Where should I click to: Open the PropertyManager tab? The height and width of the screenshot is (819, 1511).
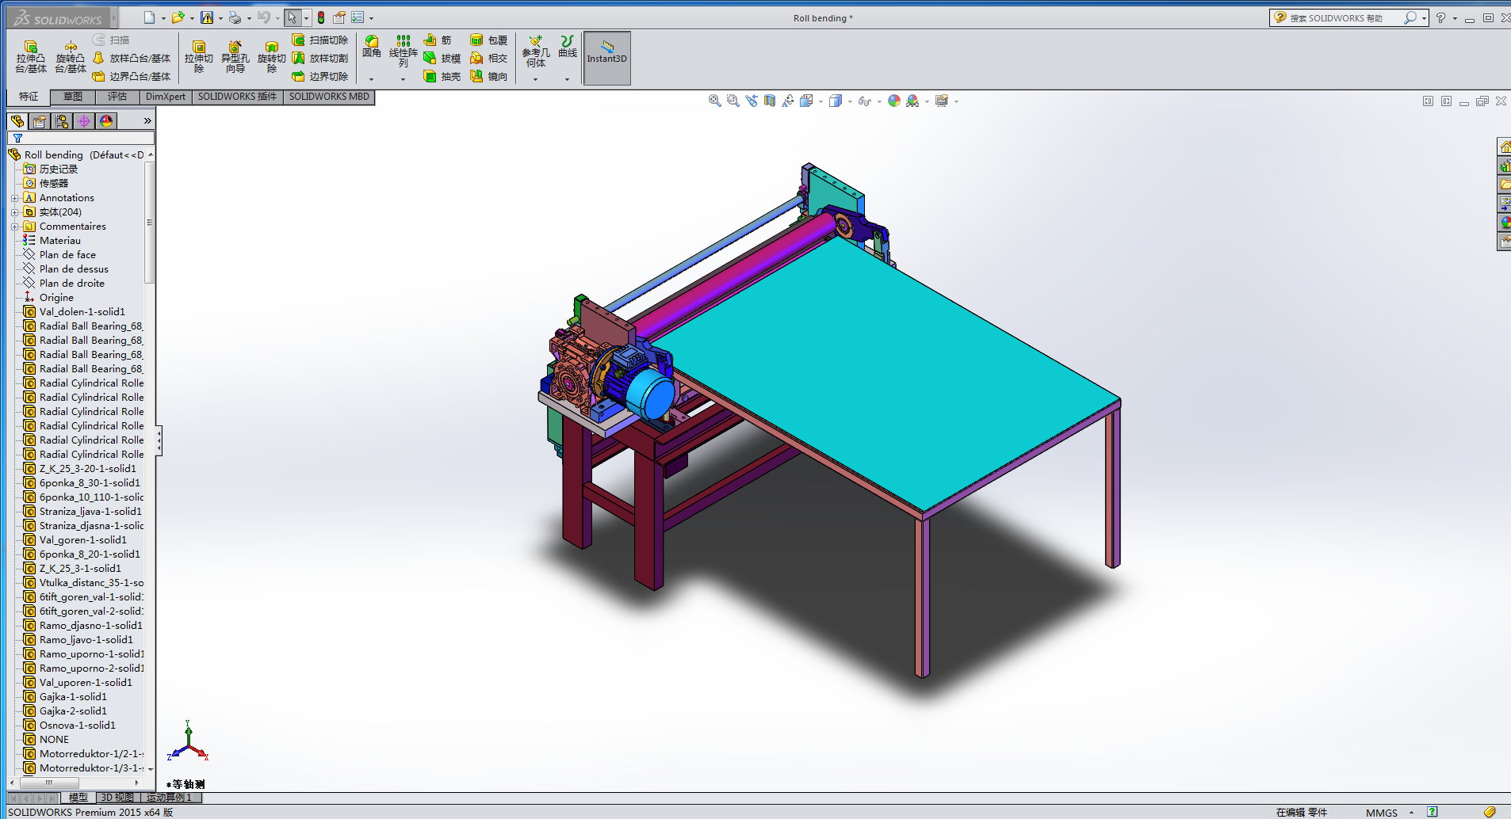pyautogui.click(x=40, y=121)
